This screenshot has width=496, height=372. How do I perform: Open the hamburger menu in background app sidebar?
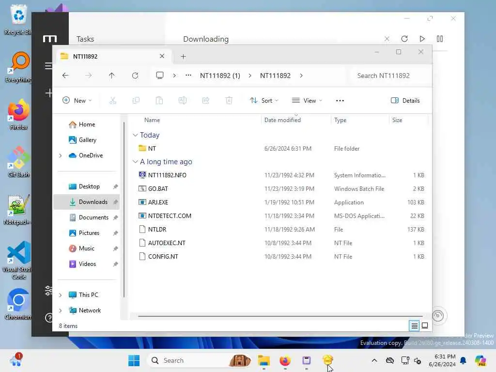pos(48,66)
